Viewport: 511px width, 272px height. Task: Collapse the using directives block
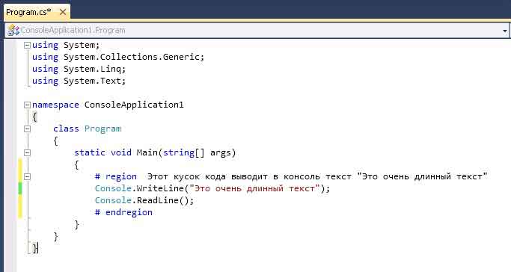[x=28, y=46]
